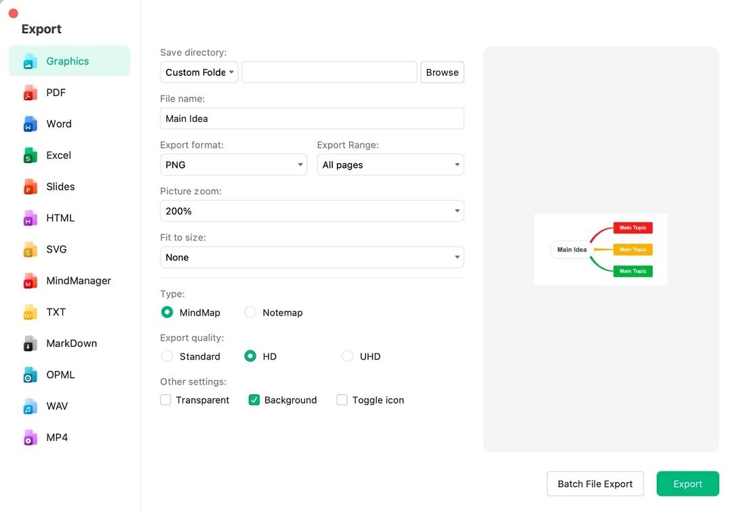
Task: Enable the Transparent checkbox
Action: 165,400
